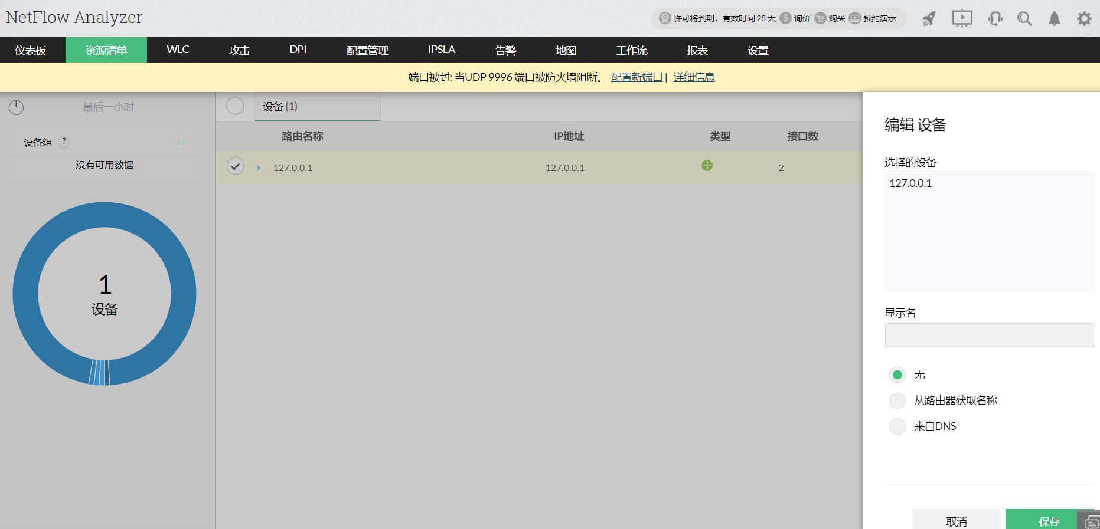Go to the WLC menu
Viewport: 1100px width, 529px height.
click(178, 50)
